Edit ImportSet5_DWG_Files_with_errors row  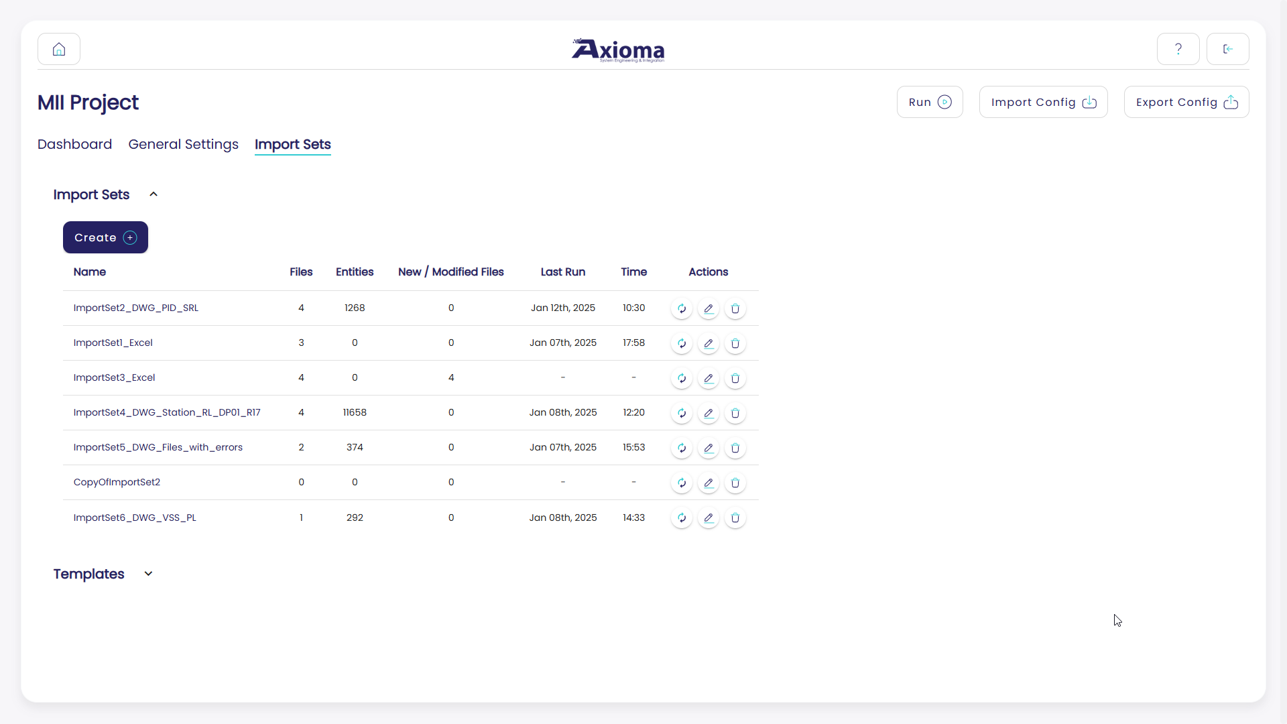(x=709, y=448)
